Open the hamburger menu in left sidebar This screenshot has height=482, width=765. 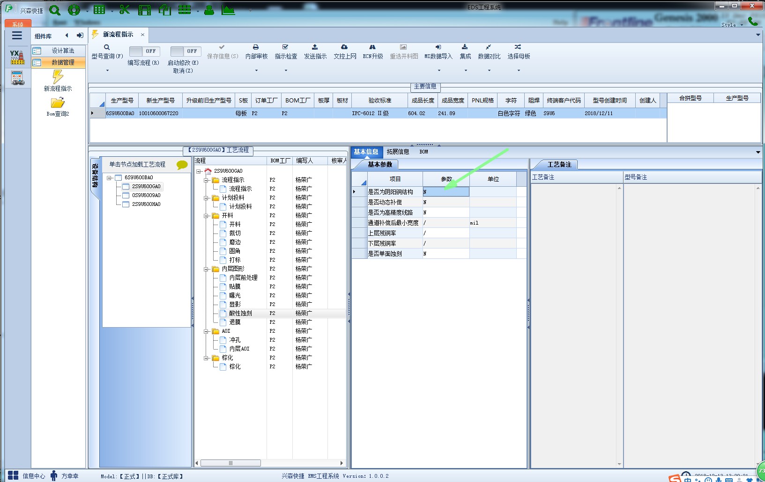click(x=17, y=36)
